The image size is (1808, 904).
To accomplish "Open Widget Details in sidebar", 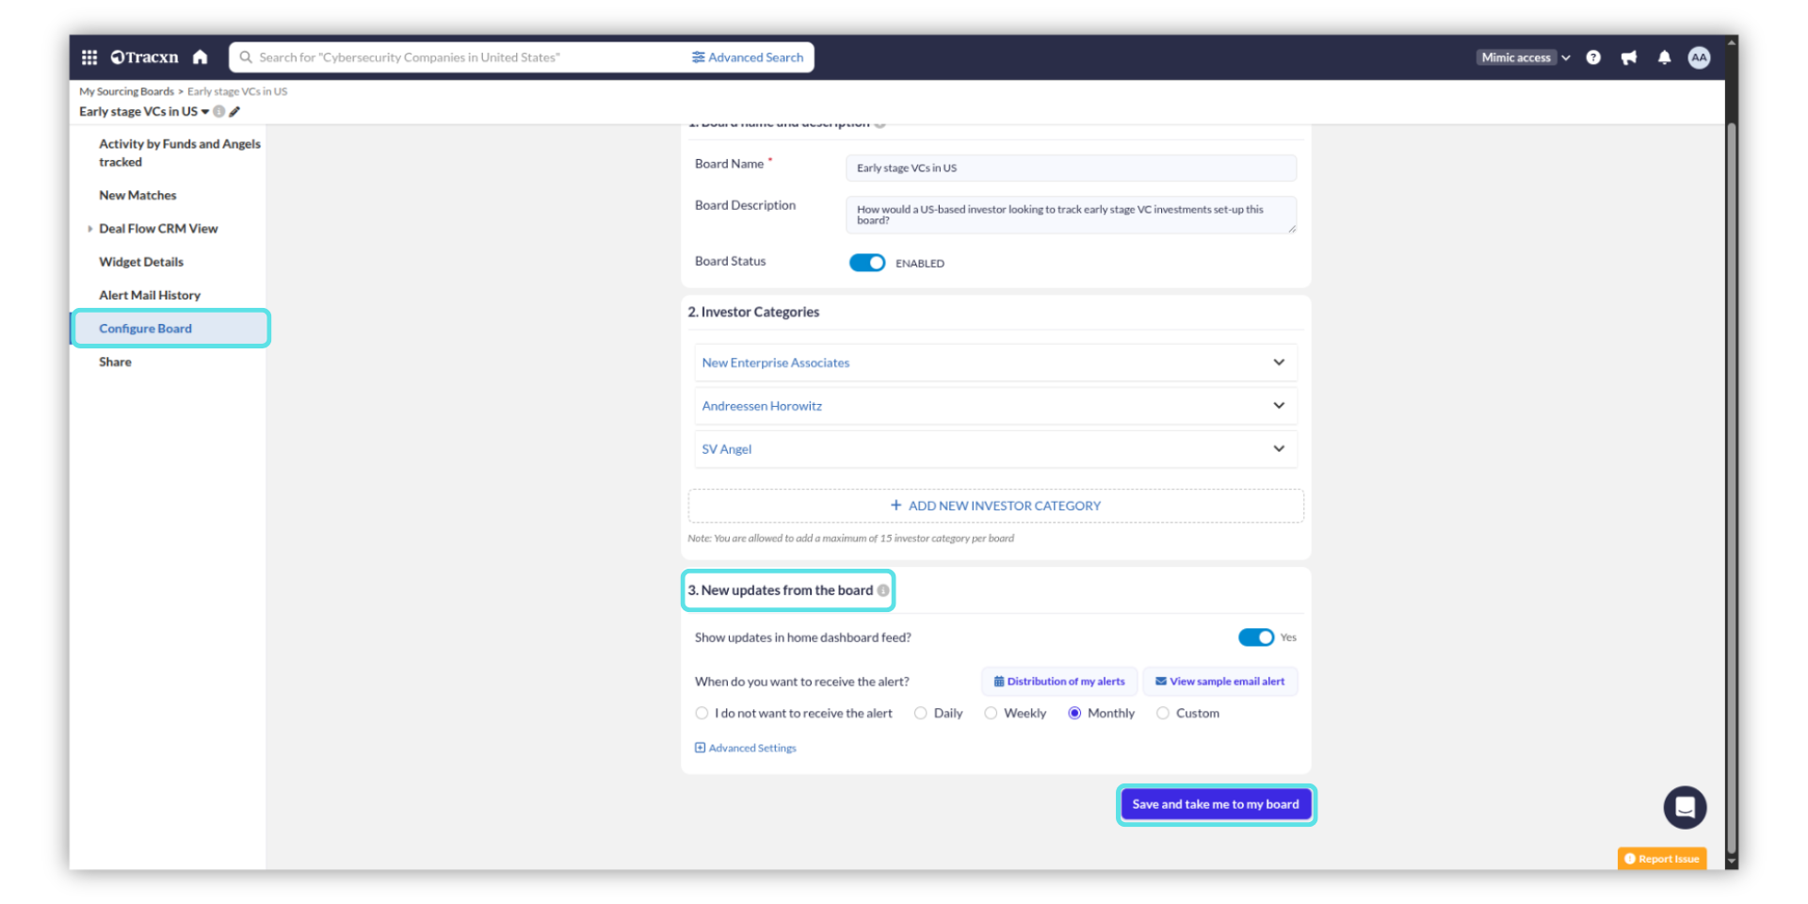I will [x=141, y=262].
